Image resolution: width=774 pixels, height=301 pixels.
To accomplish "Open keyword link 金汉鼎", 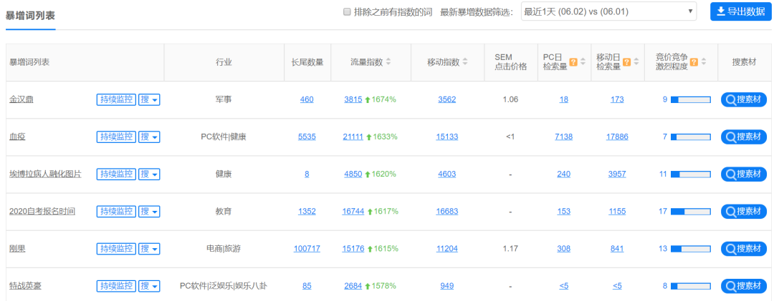I will point(21,99).
